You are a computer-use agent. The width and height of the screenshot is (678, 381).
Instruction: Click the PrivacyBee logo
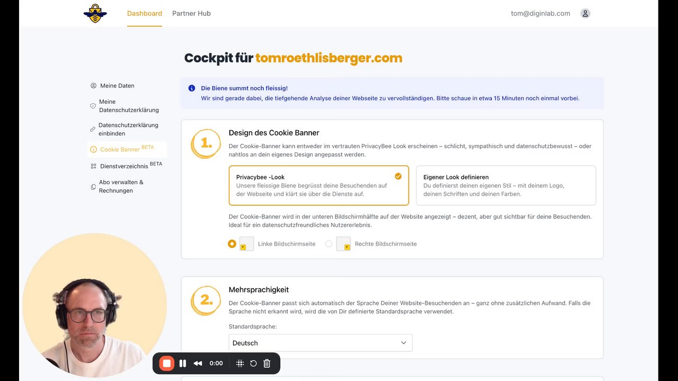coord(95,13)
